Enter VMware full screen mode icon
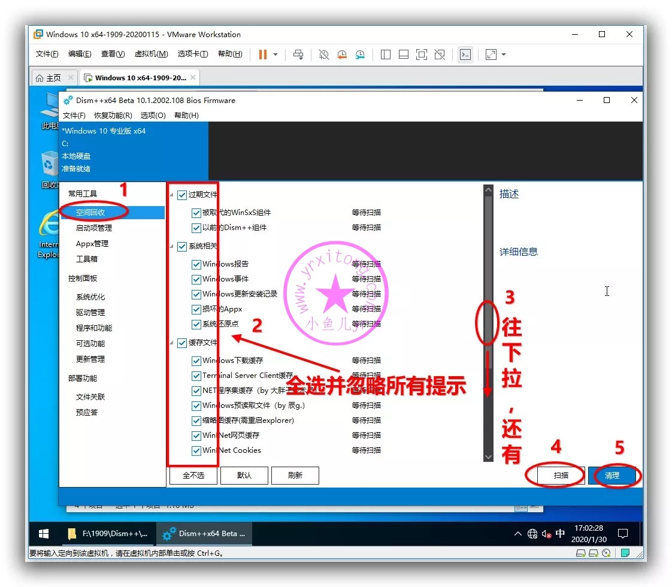 pyautogui.click(x=422, y=55)
